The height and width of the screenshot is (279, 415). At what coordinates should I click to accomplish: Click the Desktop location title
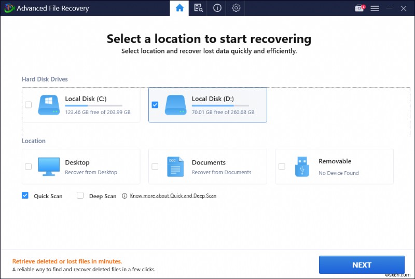coord(77,162)
